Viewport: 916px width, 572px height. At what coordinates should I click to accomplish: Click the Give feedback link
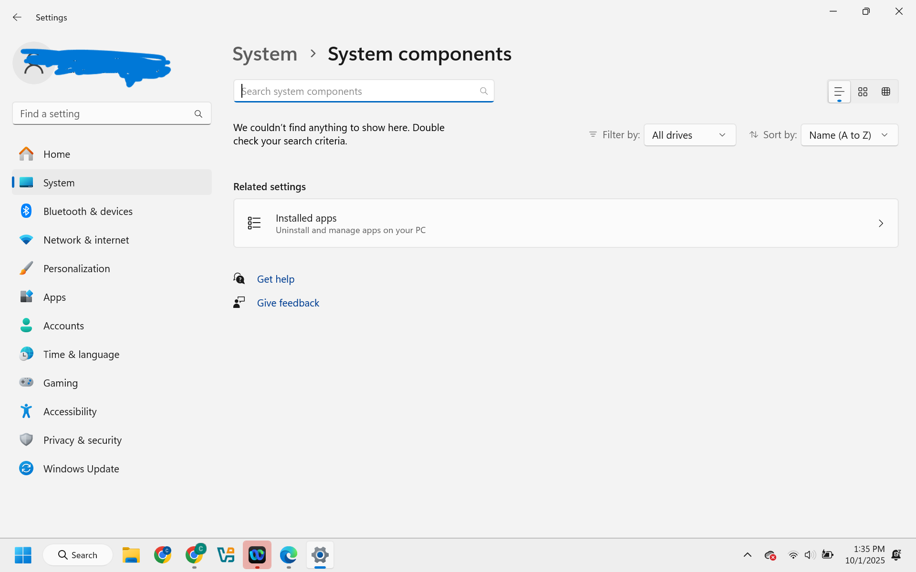point(288,303)
